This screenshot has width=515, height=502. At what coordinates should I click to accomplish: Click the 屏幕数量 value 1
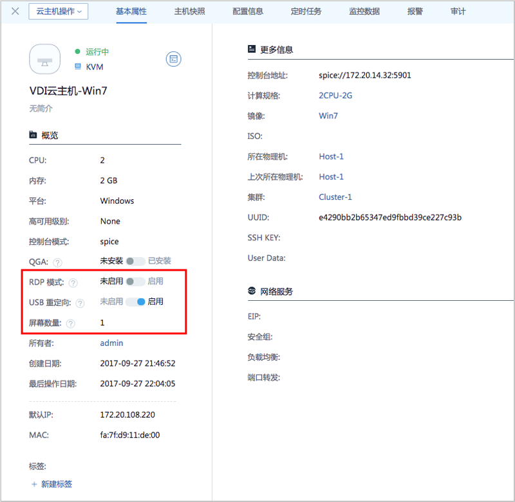(102, 323)
